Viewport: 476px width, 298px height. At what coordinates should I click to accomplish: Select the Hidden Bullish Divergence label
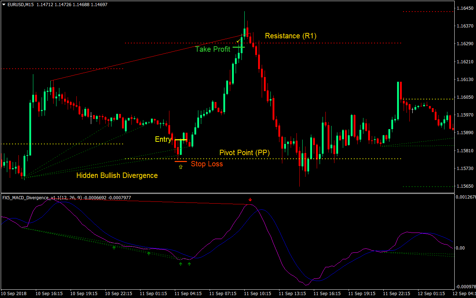click(117, 176)
